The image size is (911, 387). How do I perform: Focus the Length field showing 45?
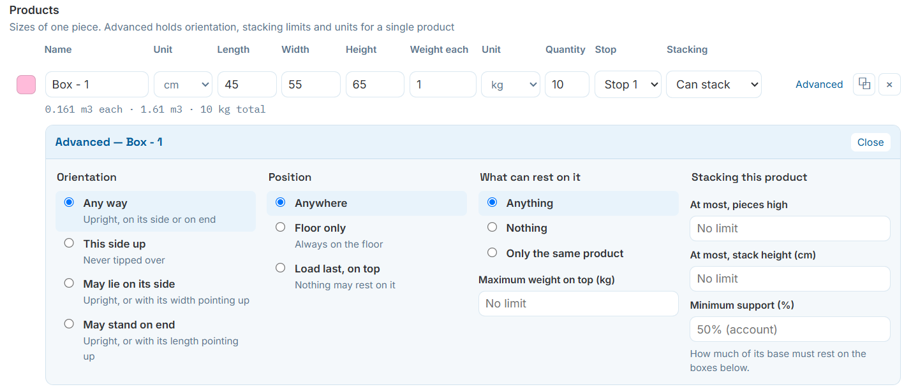[247, 84]
